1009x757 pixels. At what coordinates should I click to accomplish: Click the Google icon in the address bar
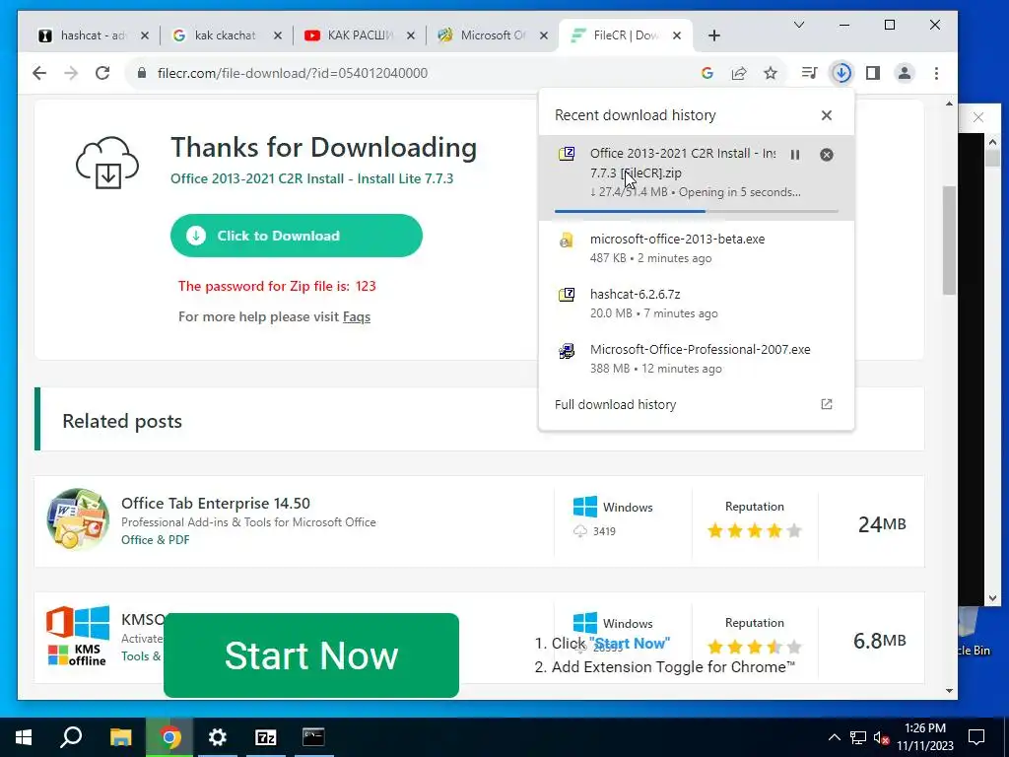click(707, 73)
